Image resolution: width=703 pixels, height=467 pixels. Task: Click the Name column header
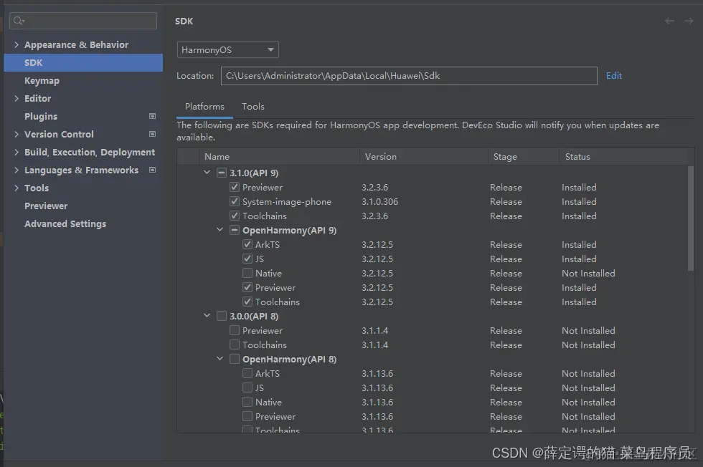click(x=279, y=157)
